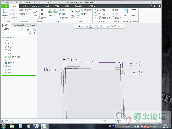Click 拐角止裂槽 (Corner Relief) tool
Screen dimensions: 172x129
86,10
